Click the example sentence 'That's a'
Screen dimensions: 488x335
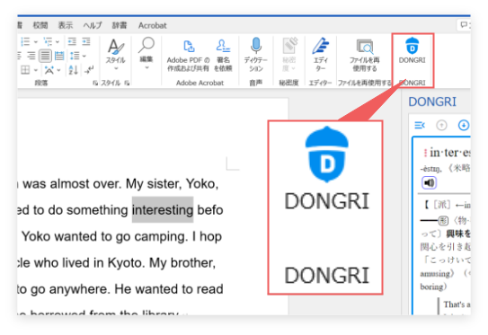tap(457, 304)
